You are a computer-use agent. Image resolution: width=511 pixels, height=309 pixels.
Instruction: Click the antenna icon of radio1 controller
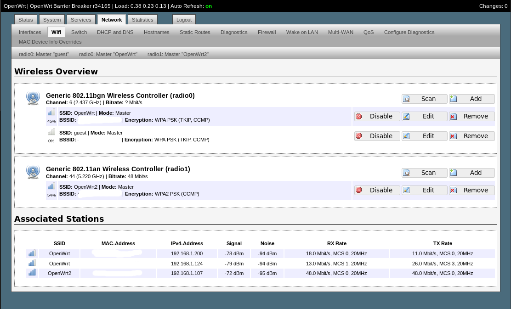(33, 172)
